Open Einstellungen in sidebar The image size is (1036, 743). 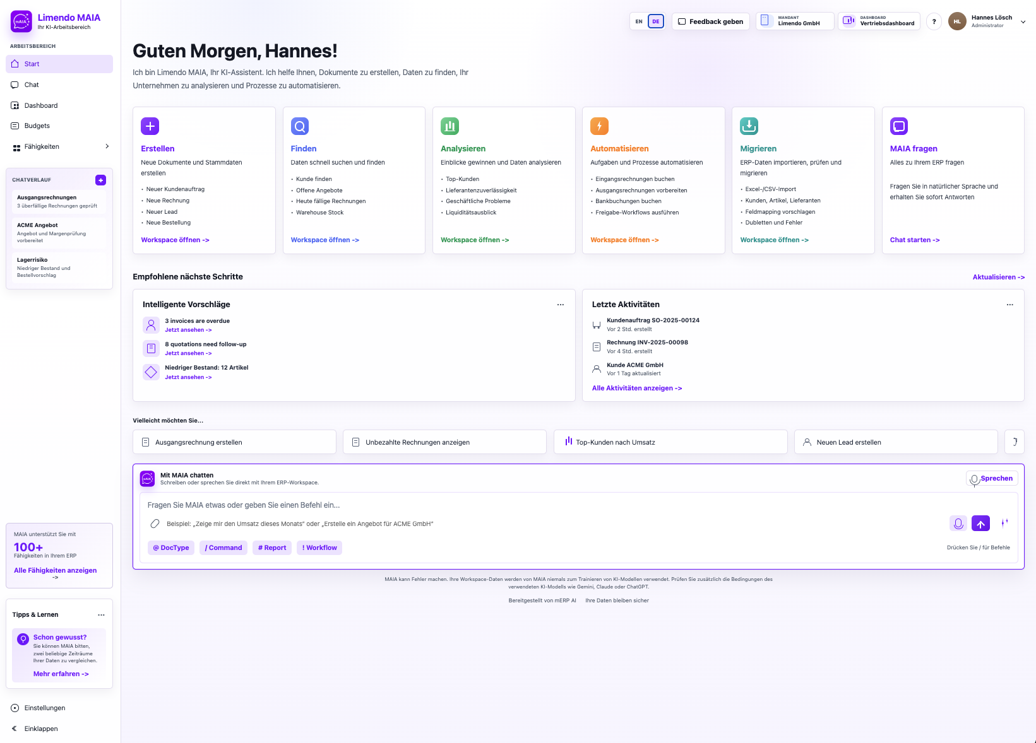59,708
